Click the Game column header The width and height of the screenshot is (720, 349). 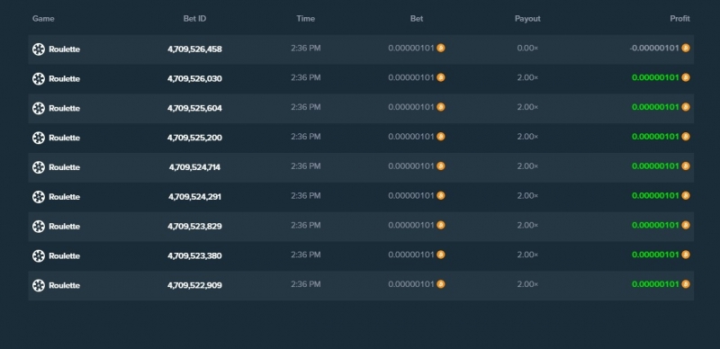tap(43, 19)
